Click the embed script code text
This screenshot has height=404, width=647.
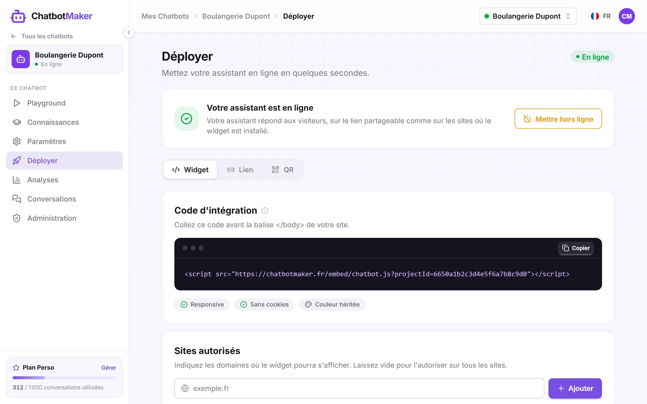pos(377,274)
